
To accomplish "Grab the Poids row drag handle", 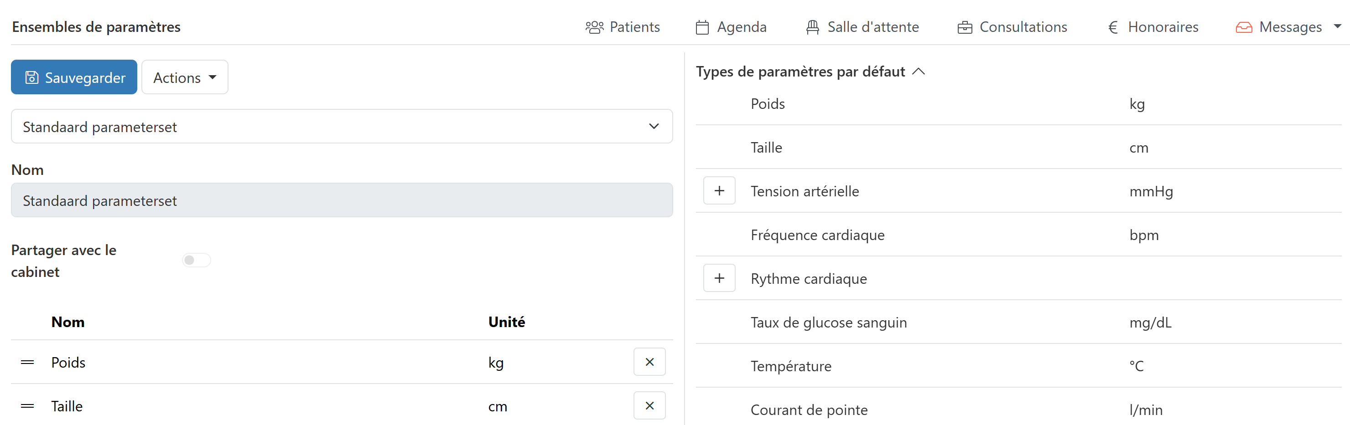I will pyautogui.click(x=27, y=362).
